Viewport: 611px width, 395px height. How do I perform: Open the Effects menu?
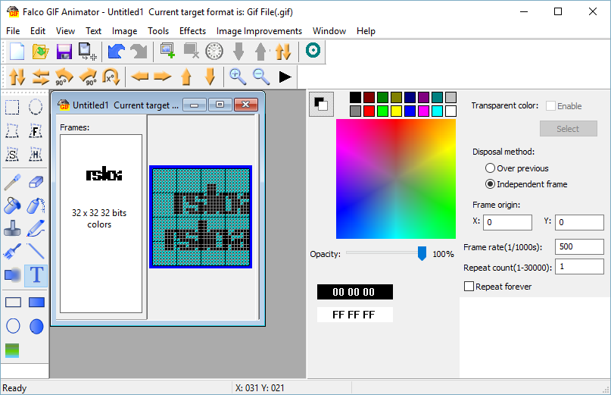pyautogui.click(x=192, y=31)
